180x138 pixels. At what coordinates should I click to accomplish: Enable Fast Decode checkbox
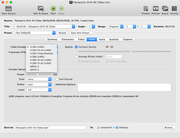click(57, 79)
